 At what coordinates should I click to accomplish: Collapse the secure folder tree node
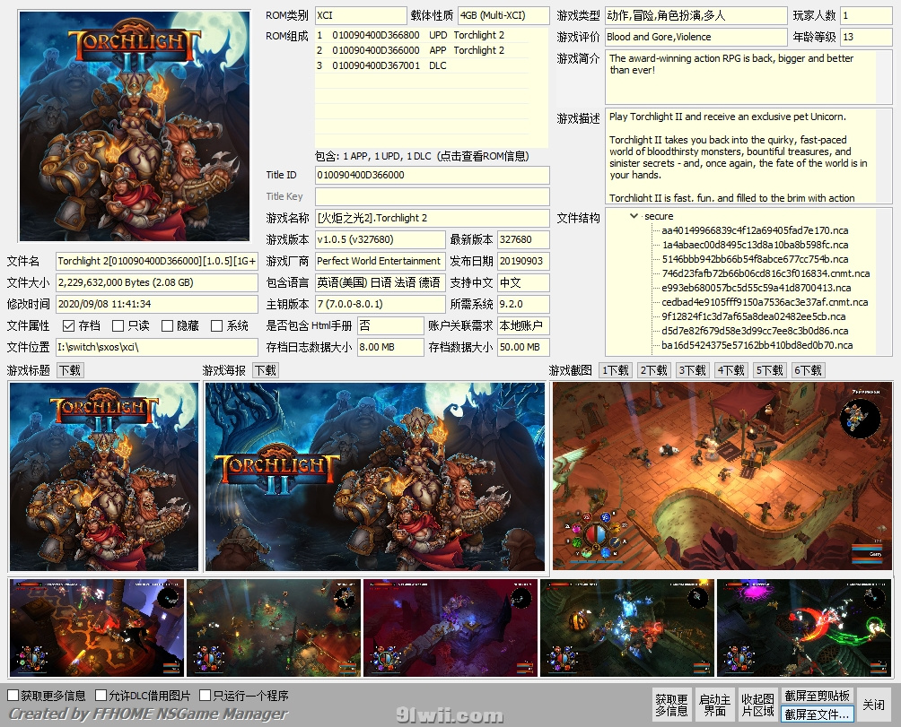click(x=634, y=216)
